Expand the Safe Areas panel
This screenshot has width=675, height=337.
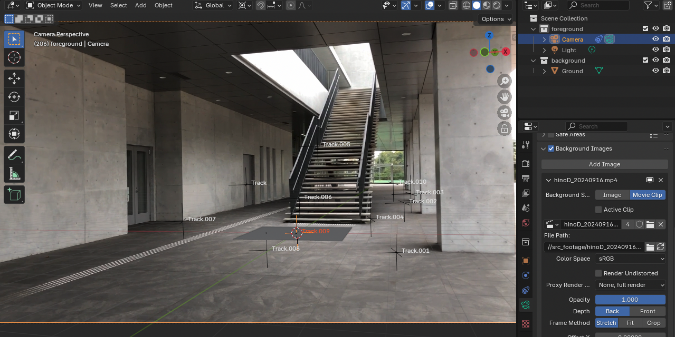coord(544,135)
